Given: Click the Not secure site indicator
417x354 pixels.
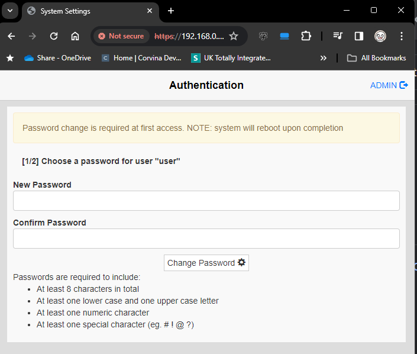Looking at the screenshot, I should [x=121, y=36].
